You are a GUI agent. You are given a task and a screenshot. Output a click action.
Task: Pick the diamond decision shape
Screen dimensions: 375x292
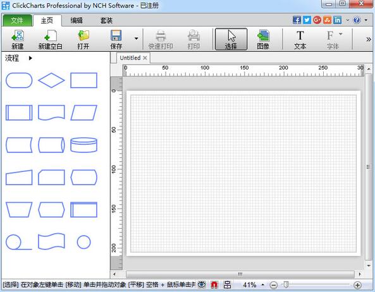(51, 80)
